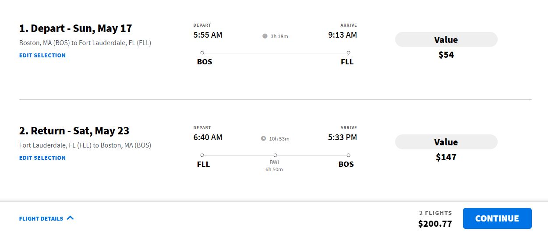Click the BWI layover circle marker
Screen dimensions: 548x232
(275, 155)
